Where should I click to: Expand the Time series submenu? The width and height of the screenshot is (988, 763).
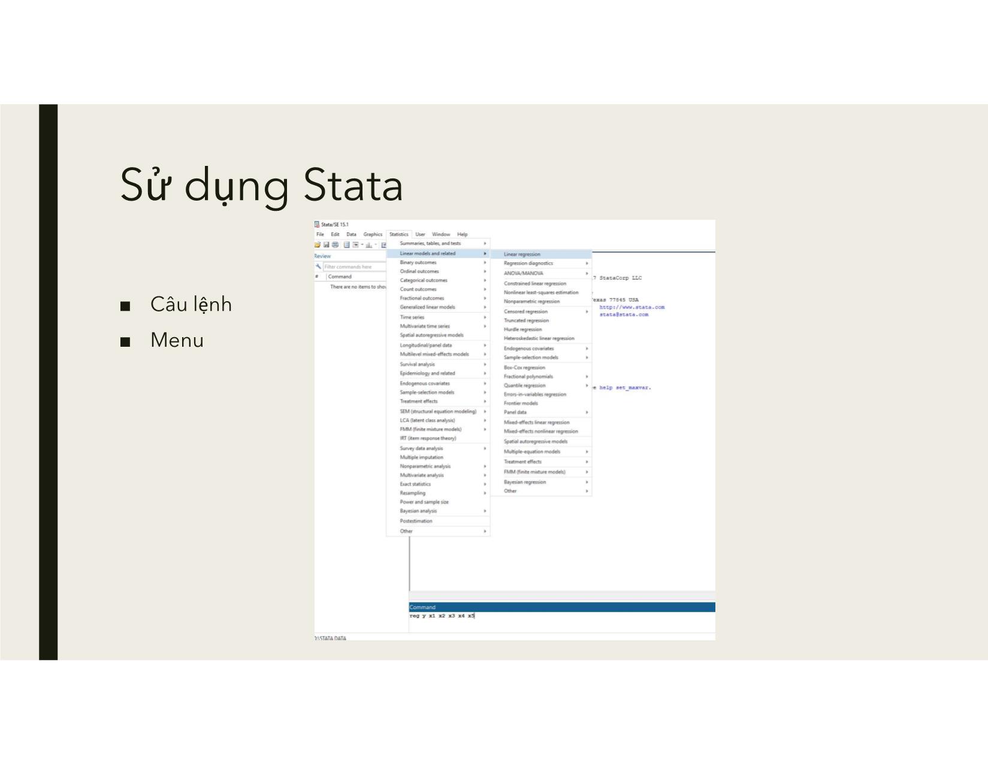[x=439, y=317]
